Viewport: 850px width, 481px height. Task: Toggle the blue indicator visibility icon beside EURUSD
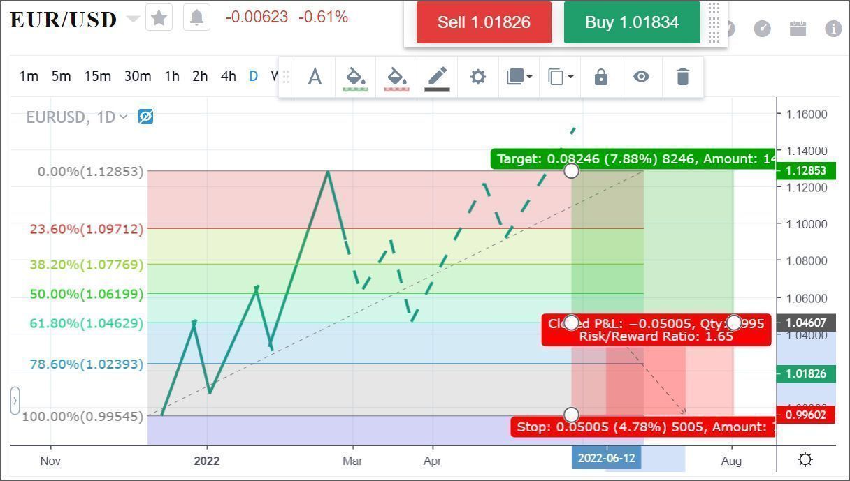145,117
